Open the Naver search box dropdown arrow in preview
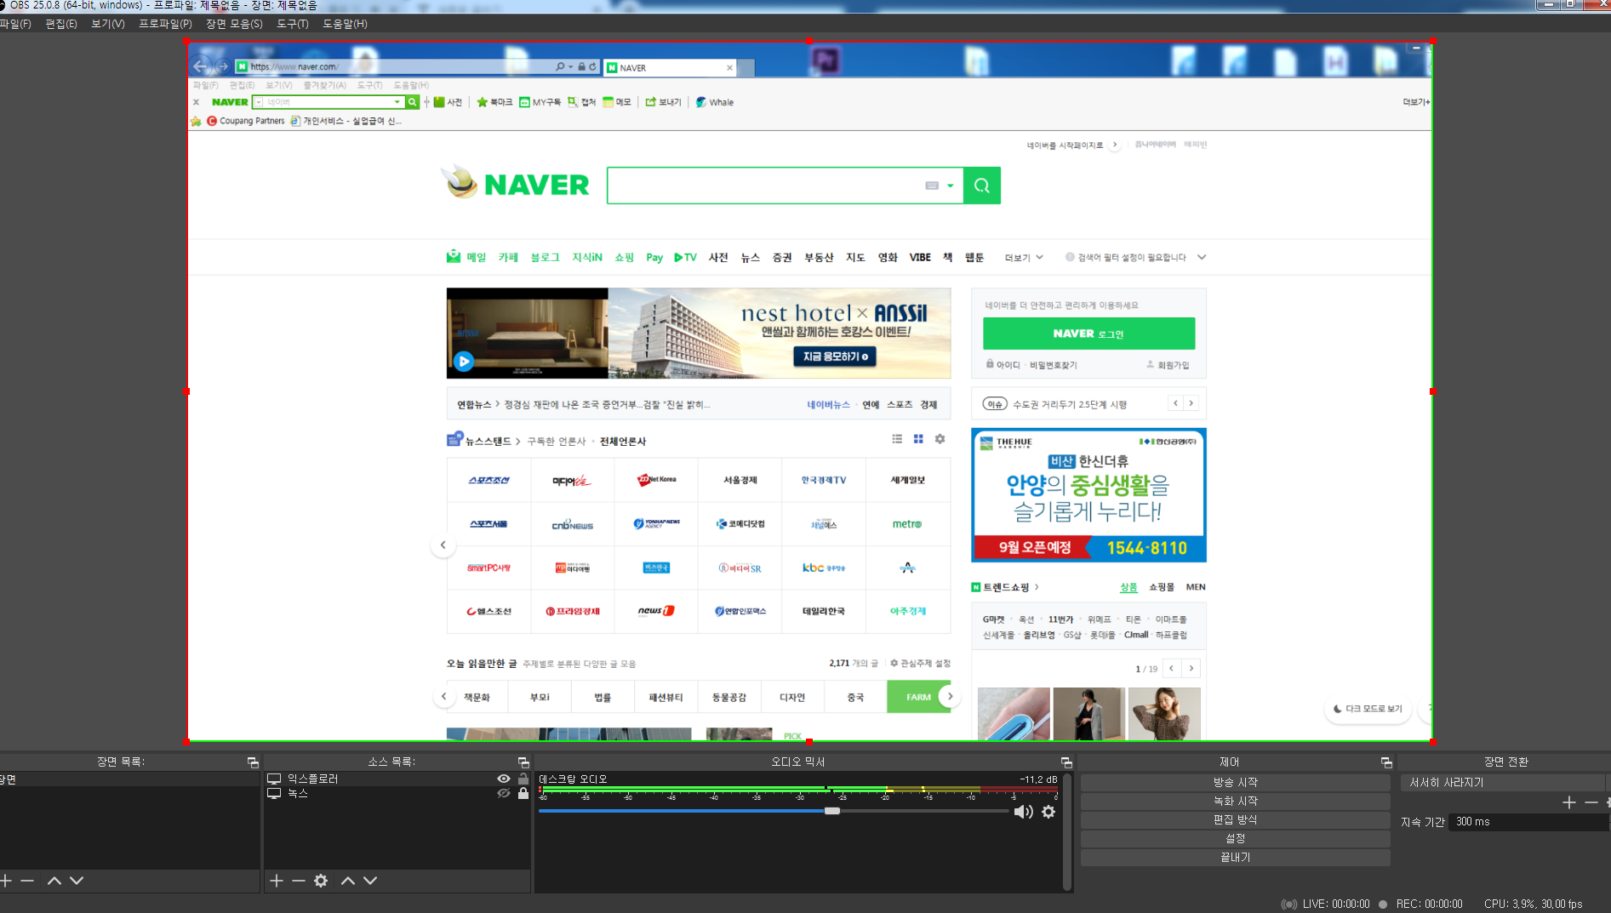1611x913 pixels. pyautogui.click(x=951, y=185)
